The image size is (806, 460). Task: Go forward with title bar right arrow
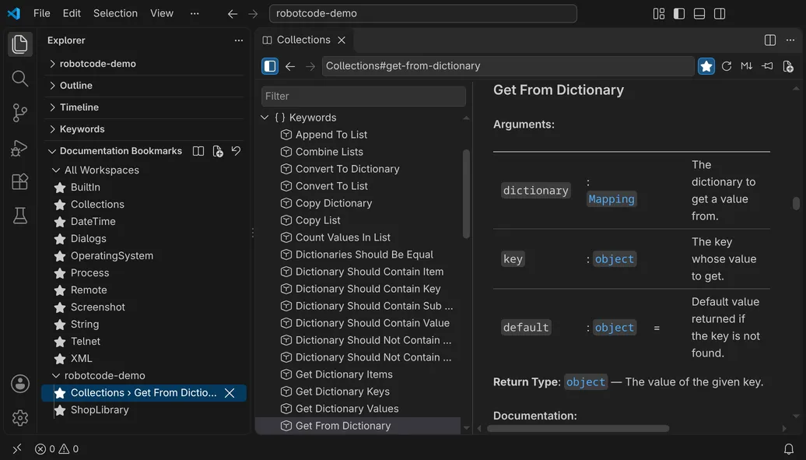click(x=253, y=14)
